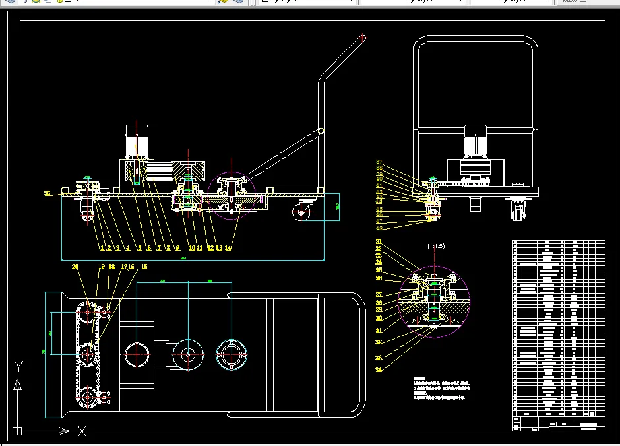Viewport: 620px width, 446px height.
Task: Select part callout number 5
Action: 140,248
